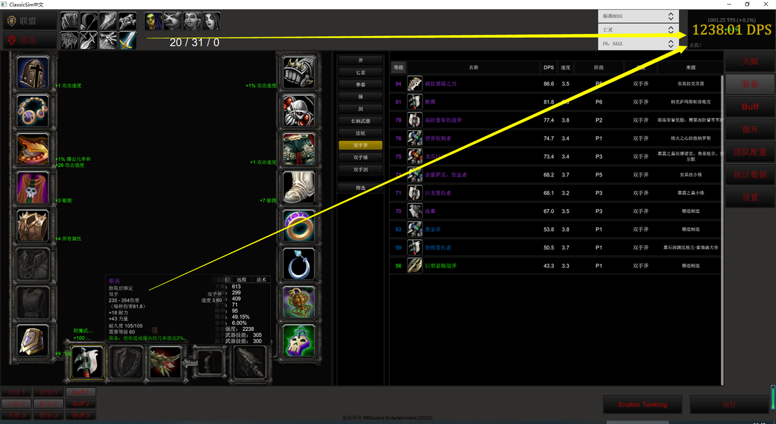Open the gloves slot spiked gauntlets
The width and height of the screenshot is (776, 424).
(299, 72)
